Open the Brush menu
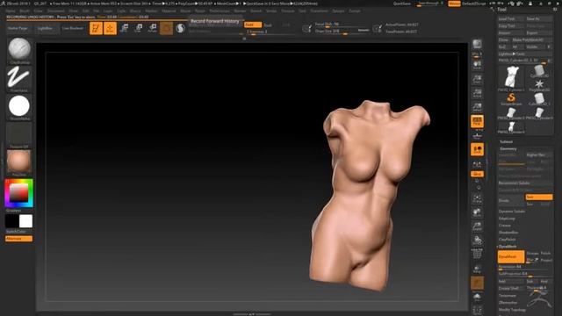The width and height of the screenshot is (562, 316). tap(25, 11)
